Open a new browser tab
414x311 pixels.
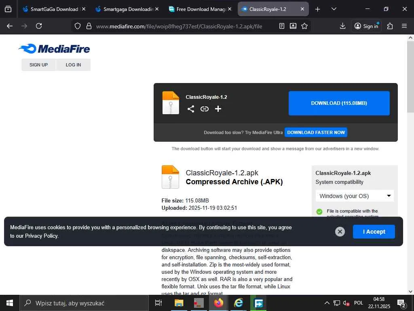pos(318,9)
